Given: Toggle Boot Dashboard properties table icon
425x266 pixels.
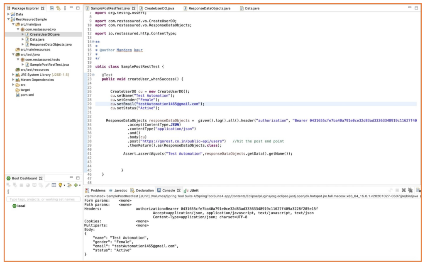Looking at the screenshot, I should point(54,185).
